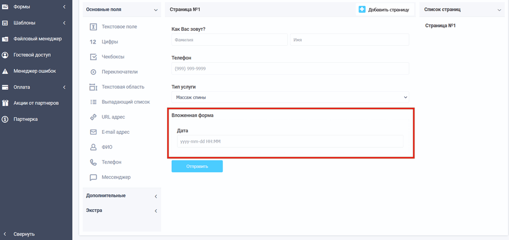Expand the Экстра section
Image resolution: width=509 pixels, height=240 pixels.
122,211
